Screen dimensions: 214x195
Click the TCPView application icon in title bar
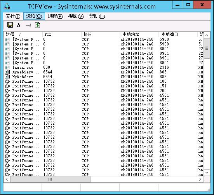click(7, 6)
